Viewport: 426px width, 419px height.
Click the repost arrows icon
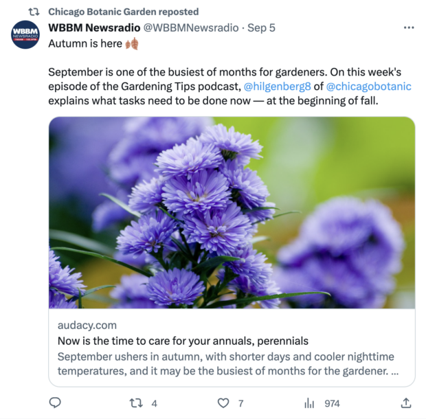point(136,403)
